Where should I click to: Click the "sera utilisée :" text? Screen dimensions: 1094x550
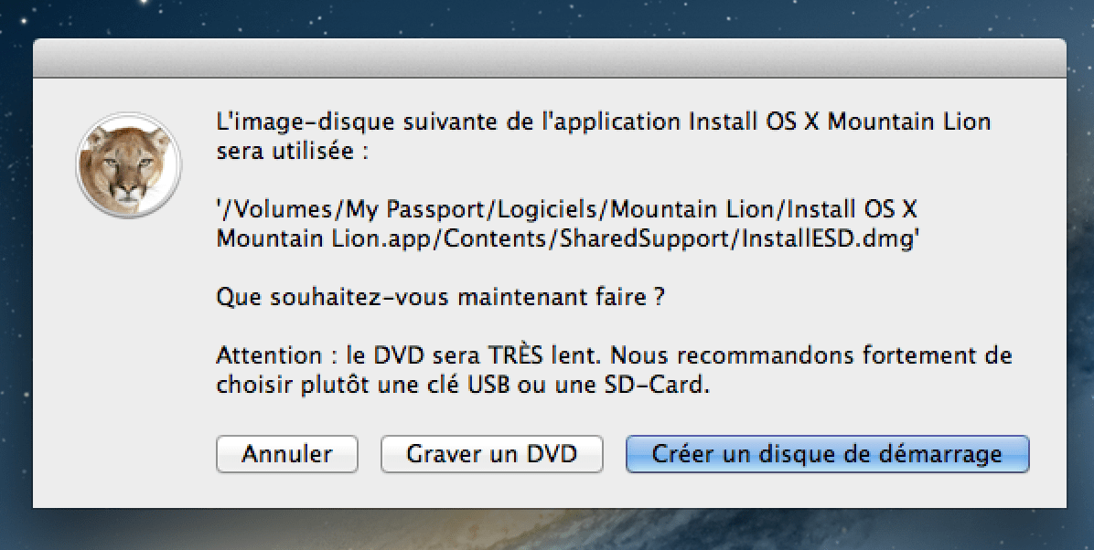pos(292,152)
